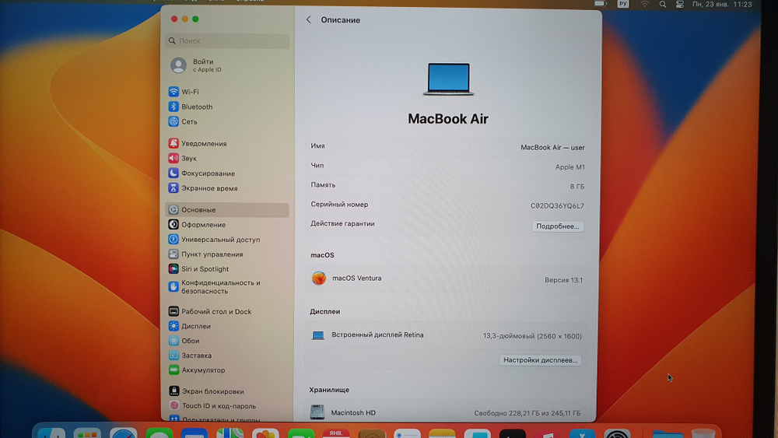Image resolution: width=778 pixels, height=438 pixels.
Task: Open Универсальный доступ settings
Action: [x=215, y=240]
